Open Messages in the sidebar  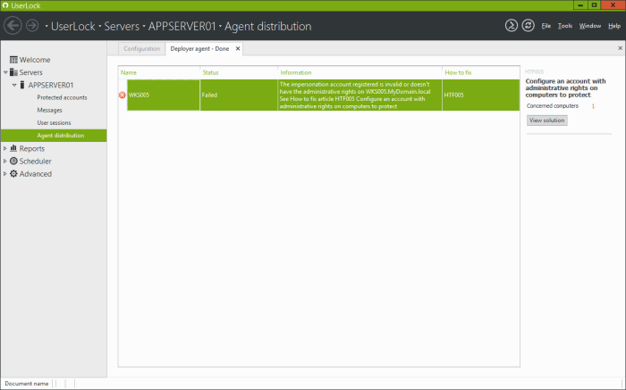[49, 111]
